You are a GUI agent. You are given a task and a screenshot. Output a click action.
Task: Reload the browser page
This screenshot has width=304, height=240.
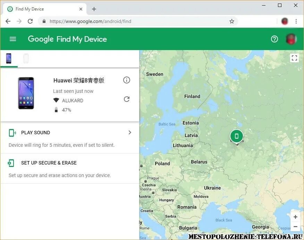tap(30, 21)
